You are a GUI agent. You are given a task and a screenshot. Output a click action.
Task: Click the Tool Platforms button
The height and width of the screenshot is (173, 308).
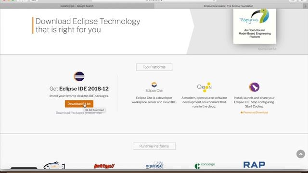click(x=154, y=67)
